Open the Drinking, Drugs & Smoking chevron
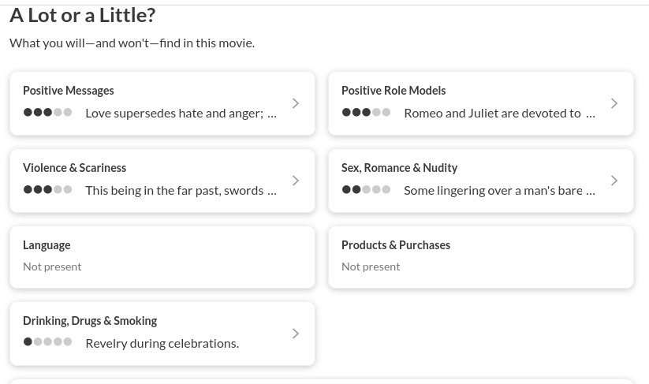 coord(296,334)
